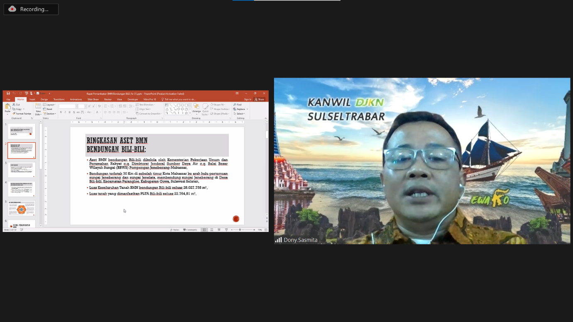
Task: Open the Transitions ribbon tab
Action: point(59,100)
